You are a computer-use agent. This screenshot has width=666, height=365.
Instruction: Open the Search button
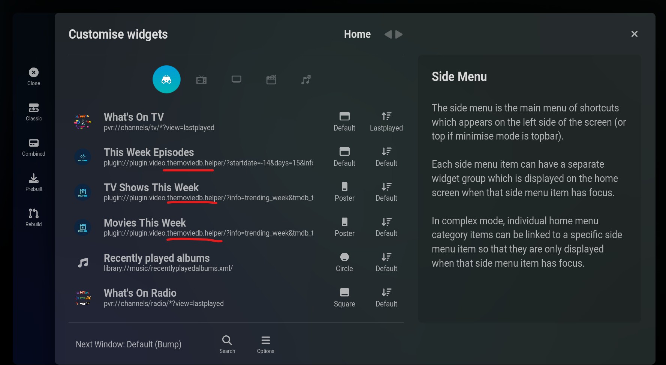click(227, 344)
